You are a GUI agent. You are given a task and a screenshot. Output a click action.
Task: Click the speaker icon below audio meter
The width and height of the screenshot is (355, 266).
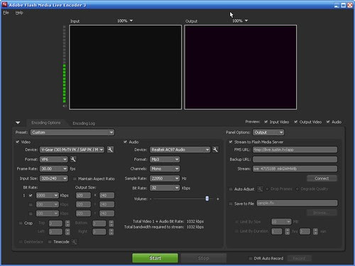65,106
